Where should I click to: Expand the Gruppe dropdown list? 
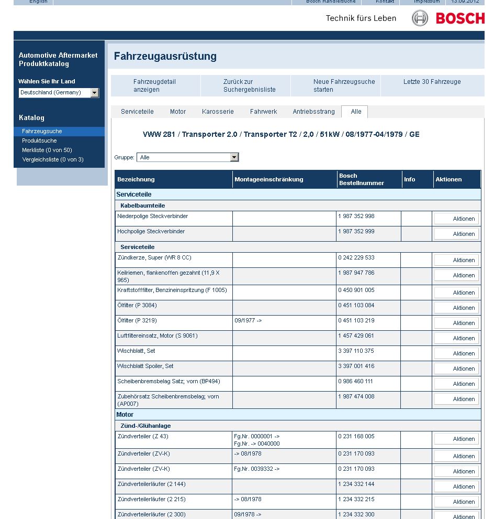pos(187,157)
